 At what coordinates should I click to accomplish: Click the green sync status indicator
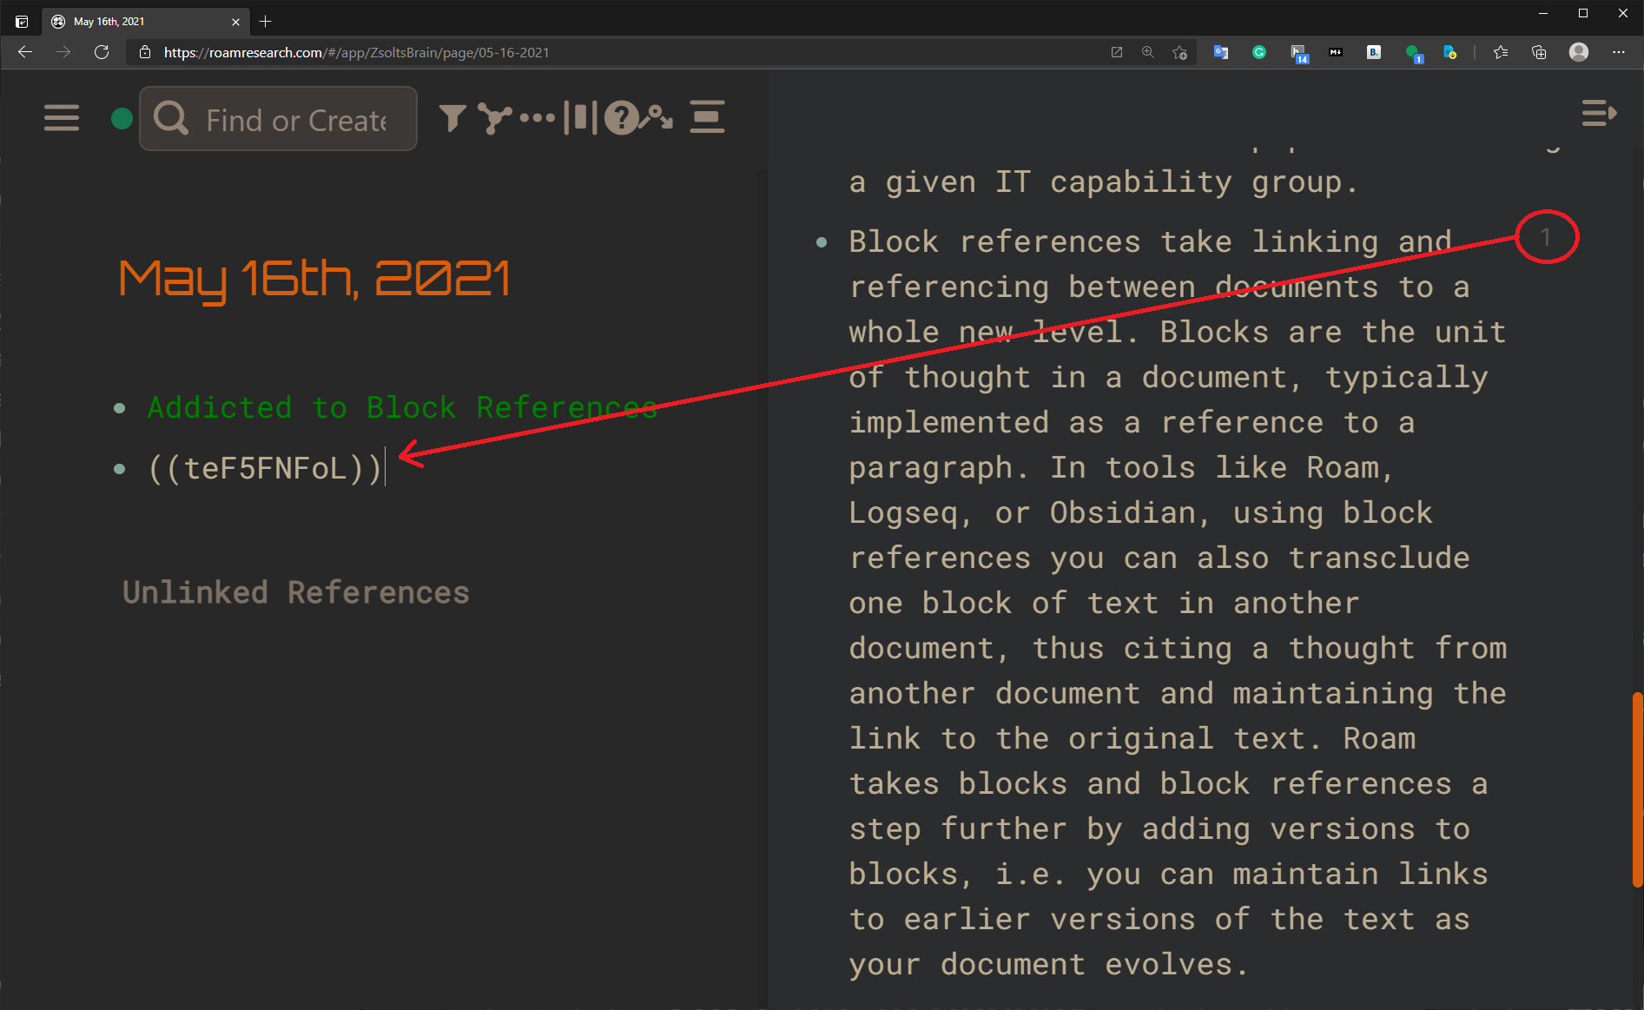[x=122, y=118]
